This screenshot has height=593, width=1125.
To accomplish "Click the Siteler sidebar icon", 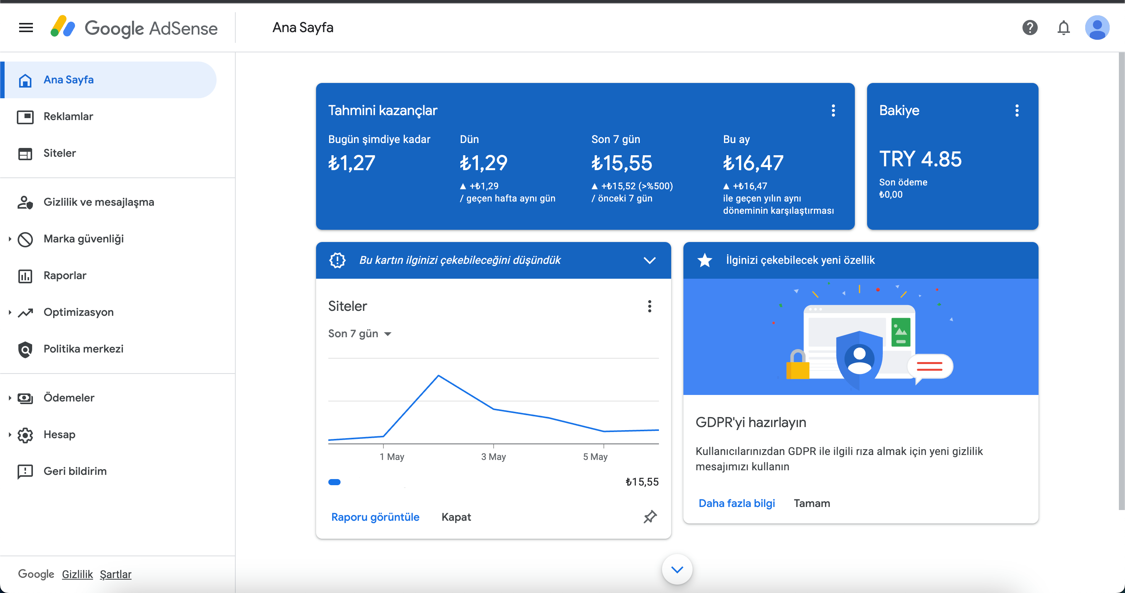I will click(25, 153).
